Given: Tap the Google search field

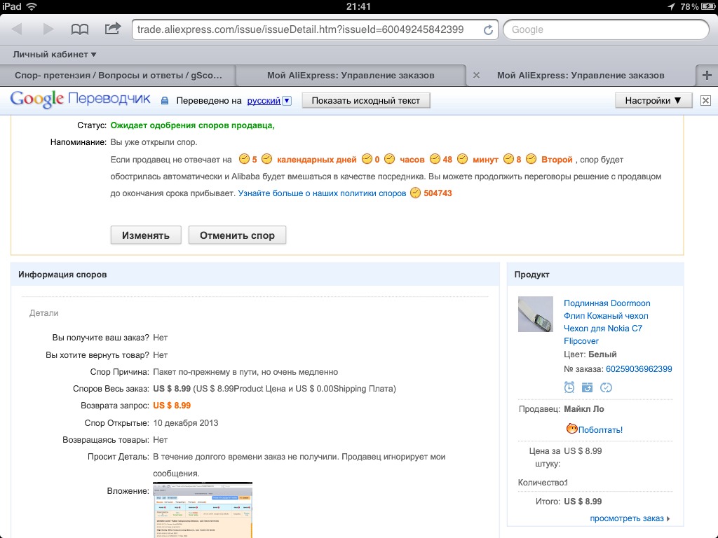Looking at the screenshot, I should click(x=606, y=29).
